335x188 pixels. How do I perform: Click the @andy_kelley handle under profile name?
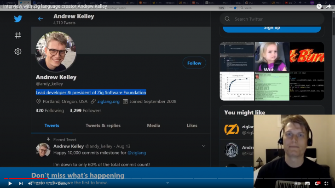pyautogui.click(x=49, y=84)
